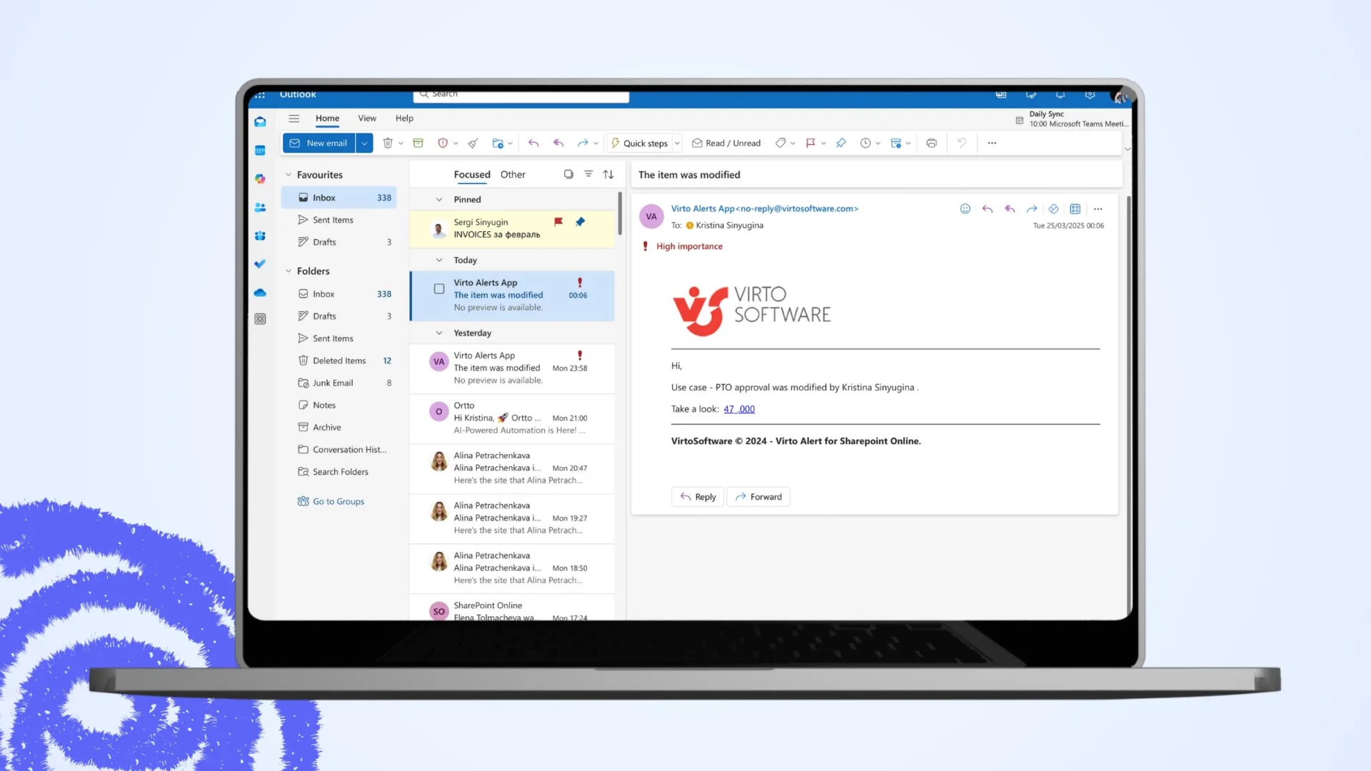
Task: Delete the selected email via toolbar trash icon
Action: pos(389,143)
